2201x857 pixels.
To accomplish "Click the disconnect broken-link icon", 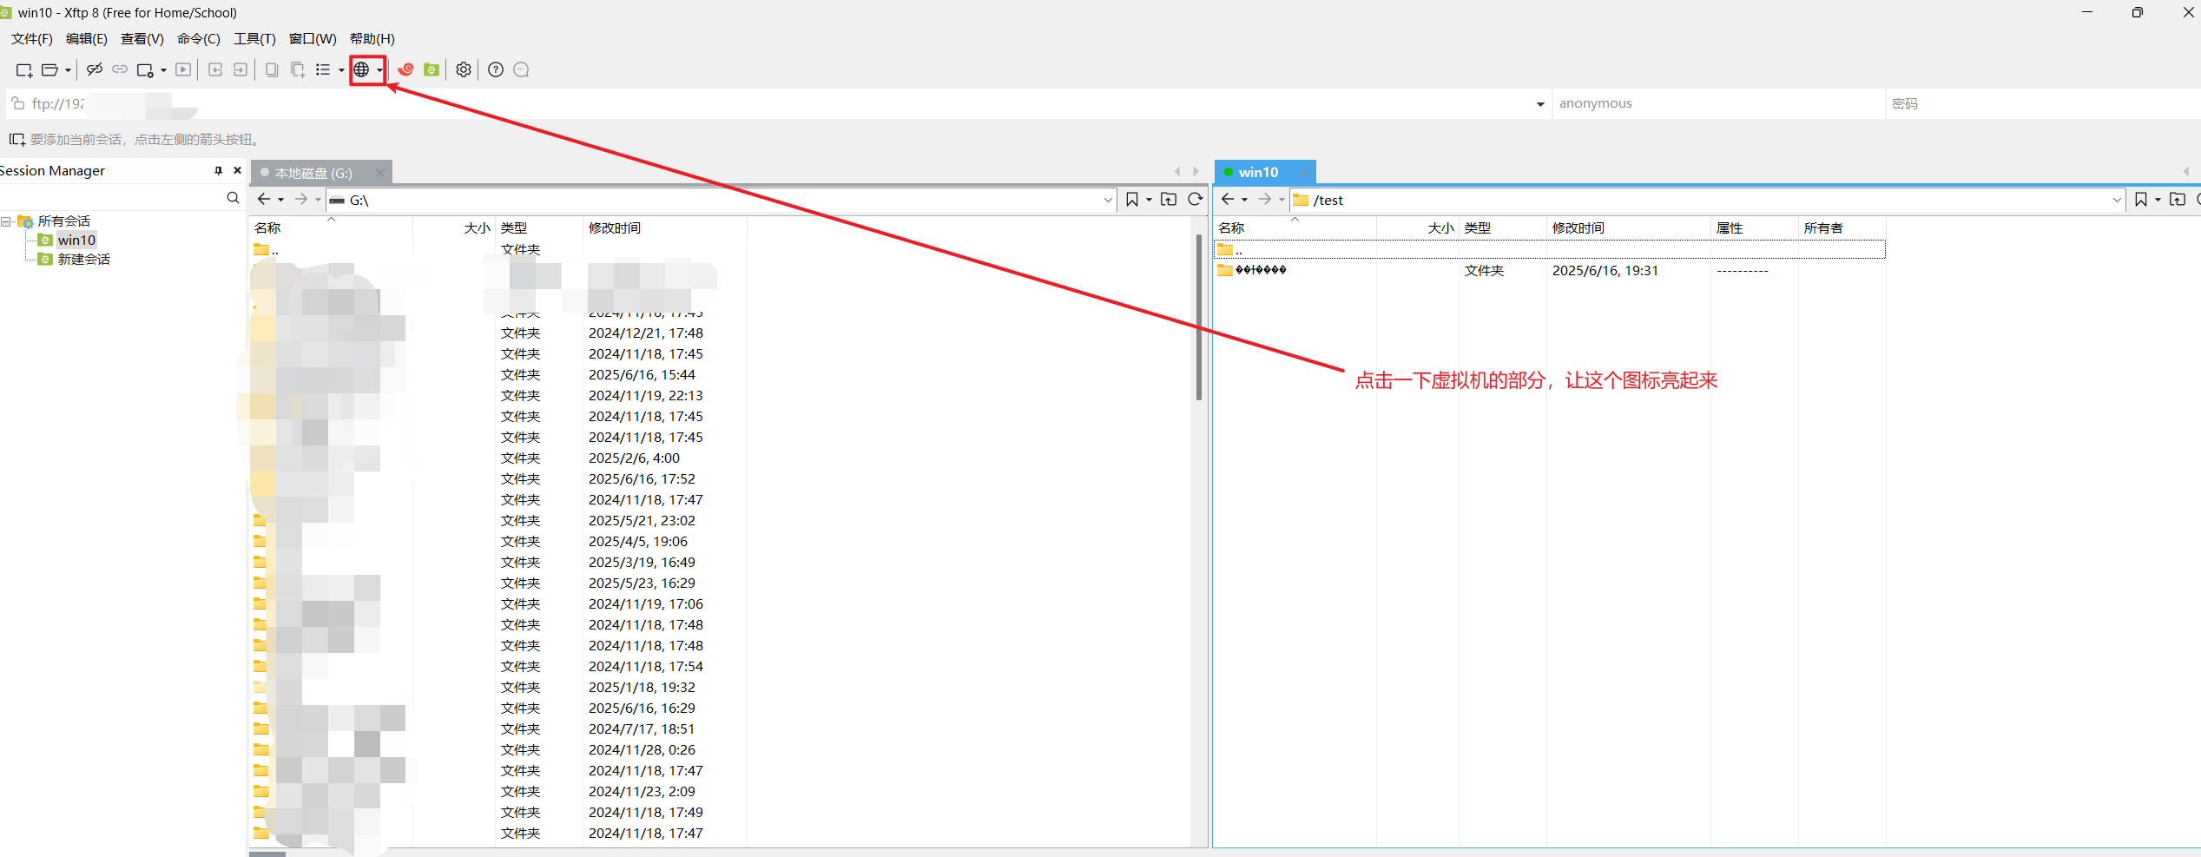I will tap(95, 69).
